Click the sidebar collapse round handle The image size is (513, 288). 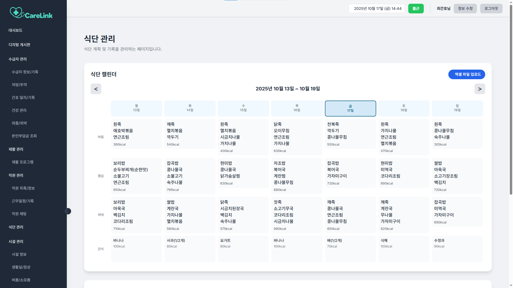click(x=68, y=211)
